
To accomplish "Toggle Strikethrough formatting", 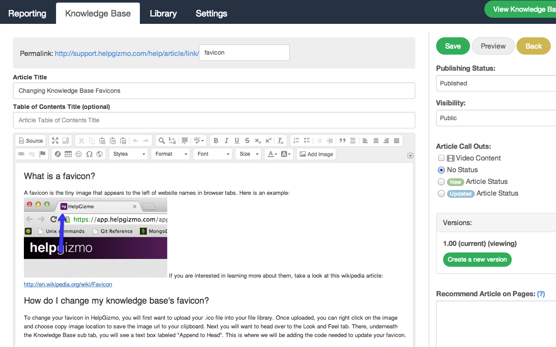I will pyautogui.click(x=247, y=141).
